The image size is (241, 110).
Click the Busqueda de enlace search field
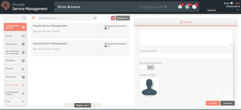[67, 18]
